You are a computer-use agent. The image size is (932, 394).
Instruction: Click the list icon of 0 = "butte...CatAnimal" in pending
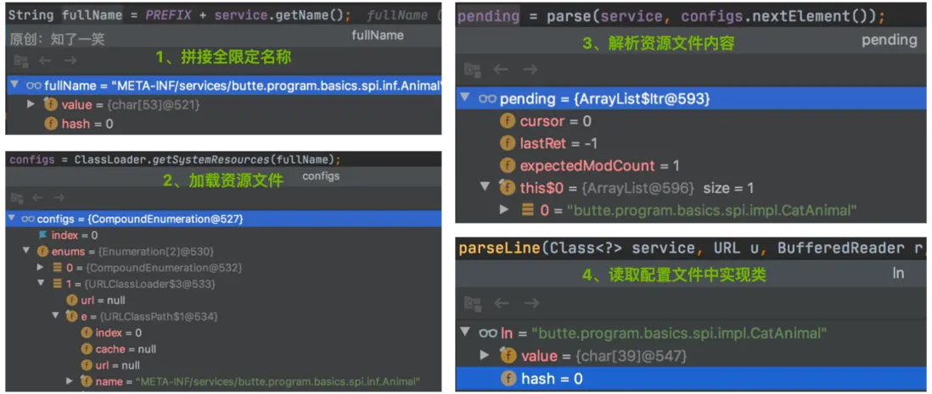[x=527, y=209]
